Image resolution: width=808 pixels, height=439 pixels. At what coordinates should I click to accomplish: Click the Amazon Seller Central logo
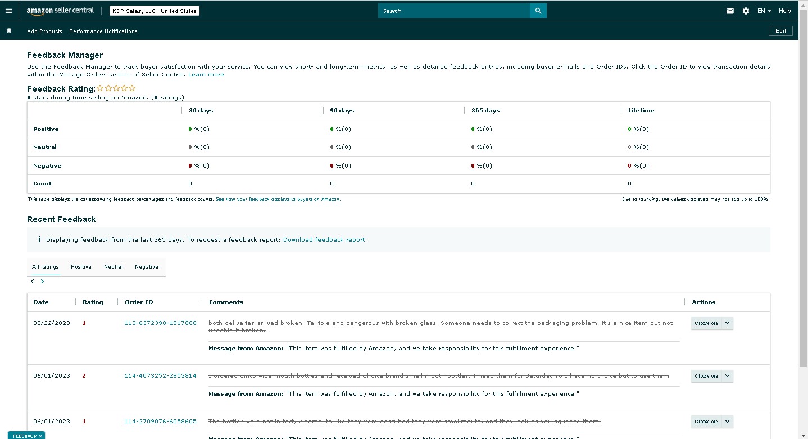click(x=60, y=11)
